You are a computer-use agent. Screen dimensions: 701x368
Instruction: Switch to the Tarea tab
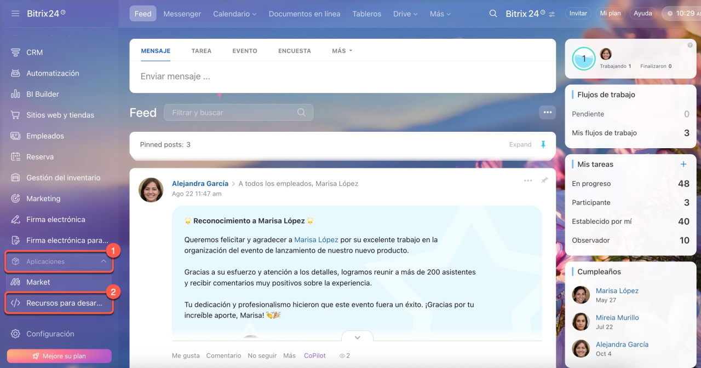click(201, 51)
